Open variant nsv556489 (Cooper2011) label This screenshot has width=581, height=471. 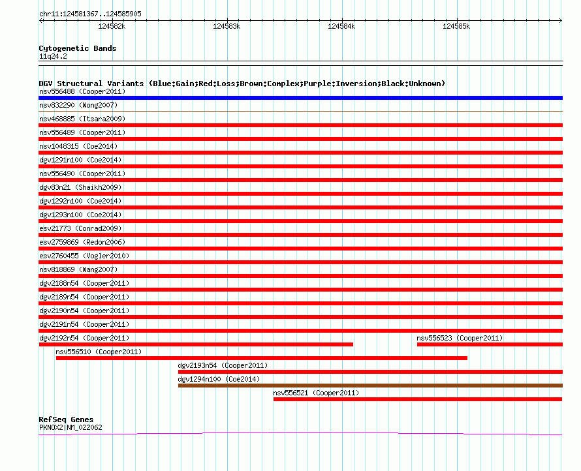point(82,132)
